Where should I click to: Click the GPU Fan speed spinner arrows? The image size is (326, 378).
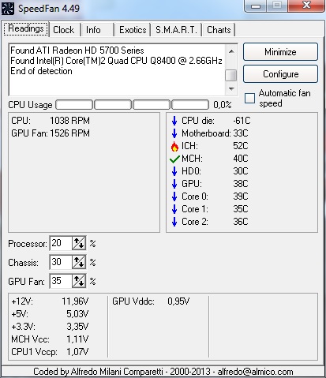pyautogui.click(x=79, y=281)
